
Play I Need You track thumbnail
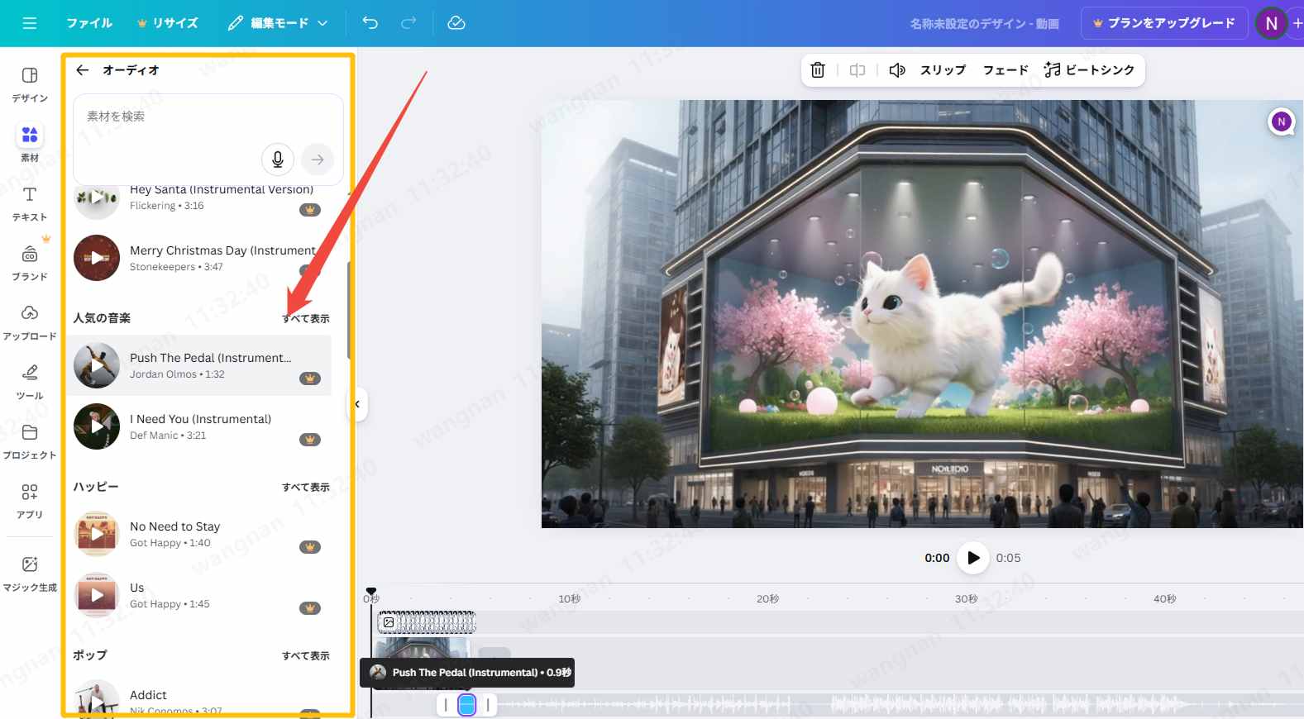(97, 426)
